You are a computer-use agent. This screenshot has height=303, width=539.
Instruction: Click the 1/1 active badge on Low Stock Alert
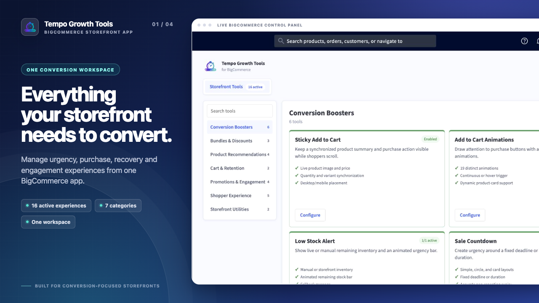(x=429, y=240)
